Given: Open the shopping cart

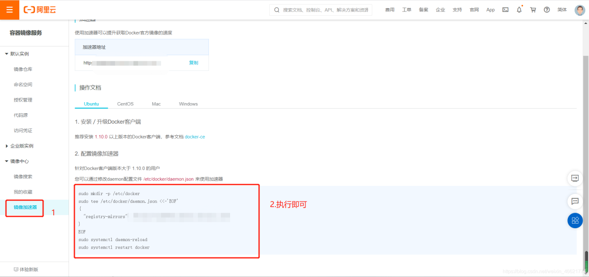Looking at the screenshot, I should click(x=533, y=9).
